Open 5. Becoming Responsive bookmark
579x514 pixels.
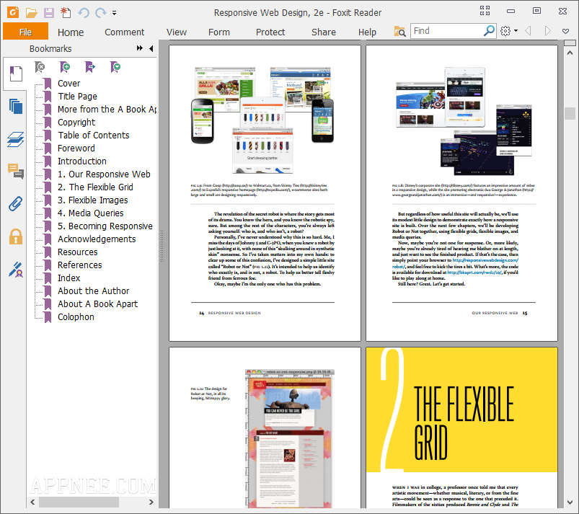pos(105,226)
